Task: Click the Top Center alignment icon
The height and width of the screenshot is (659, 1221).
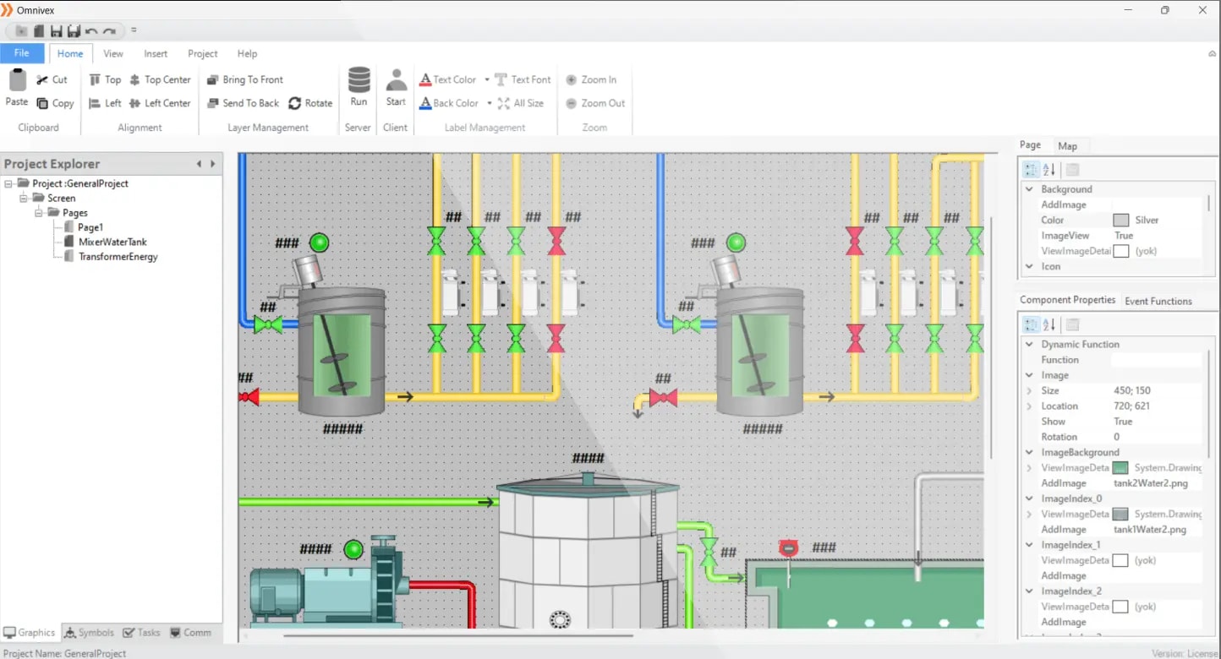Action: click(x=135, y=79)
